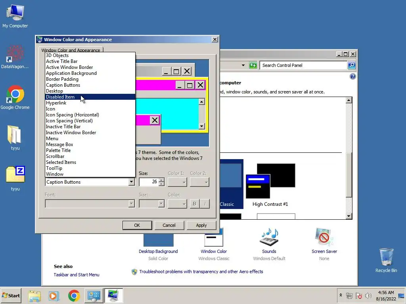Select 3D Objects in the item list
The image size is (406, 304).
[90, 55]
